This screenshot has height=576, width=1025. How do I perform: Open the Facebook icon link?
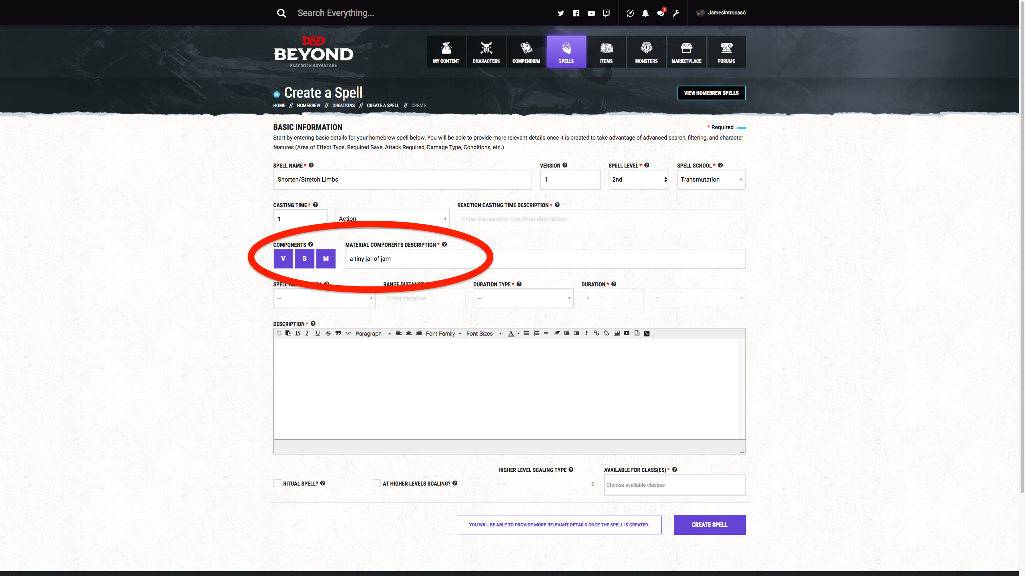(x=576, y=13)
